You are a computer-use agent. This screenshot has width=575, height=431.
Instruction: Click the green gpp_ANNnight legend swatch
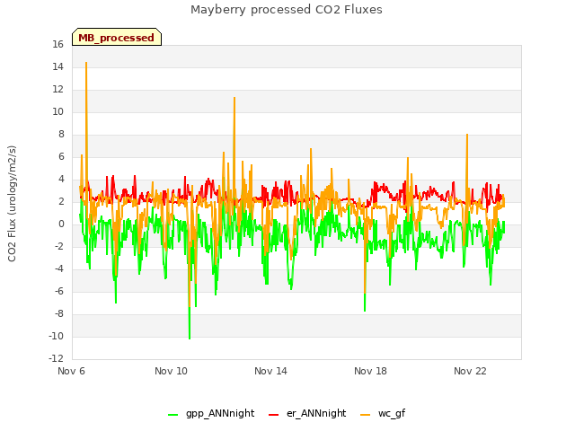point(172,415)
